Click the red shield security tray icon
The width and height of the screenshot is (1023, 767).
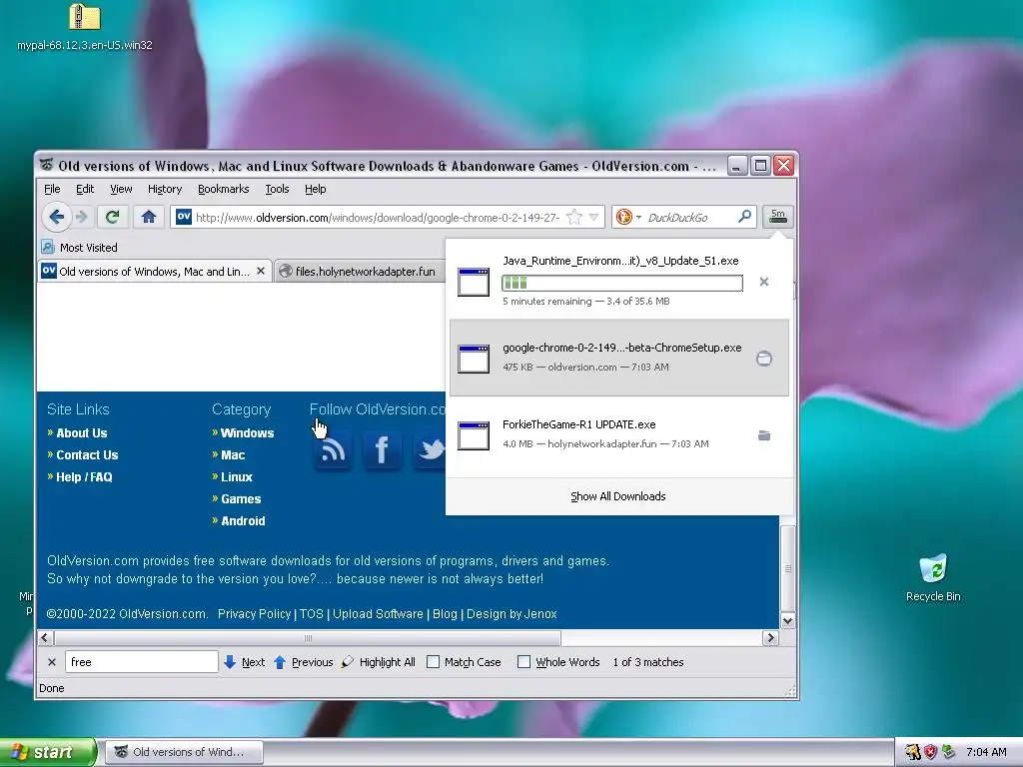[x=930, y=752]
